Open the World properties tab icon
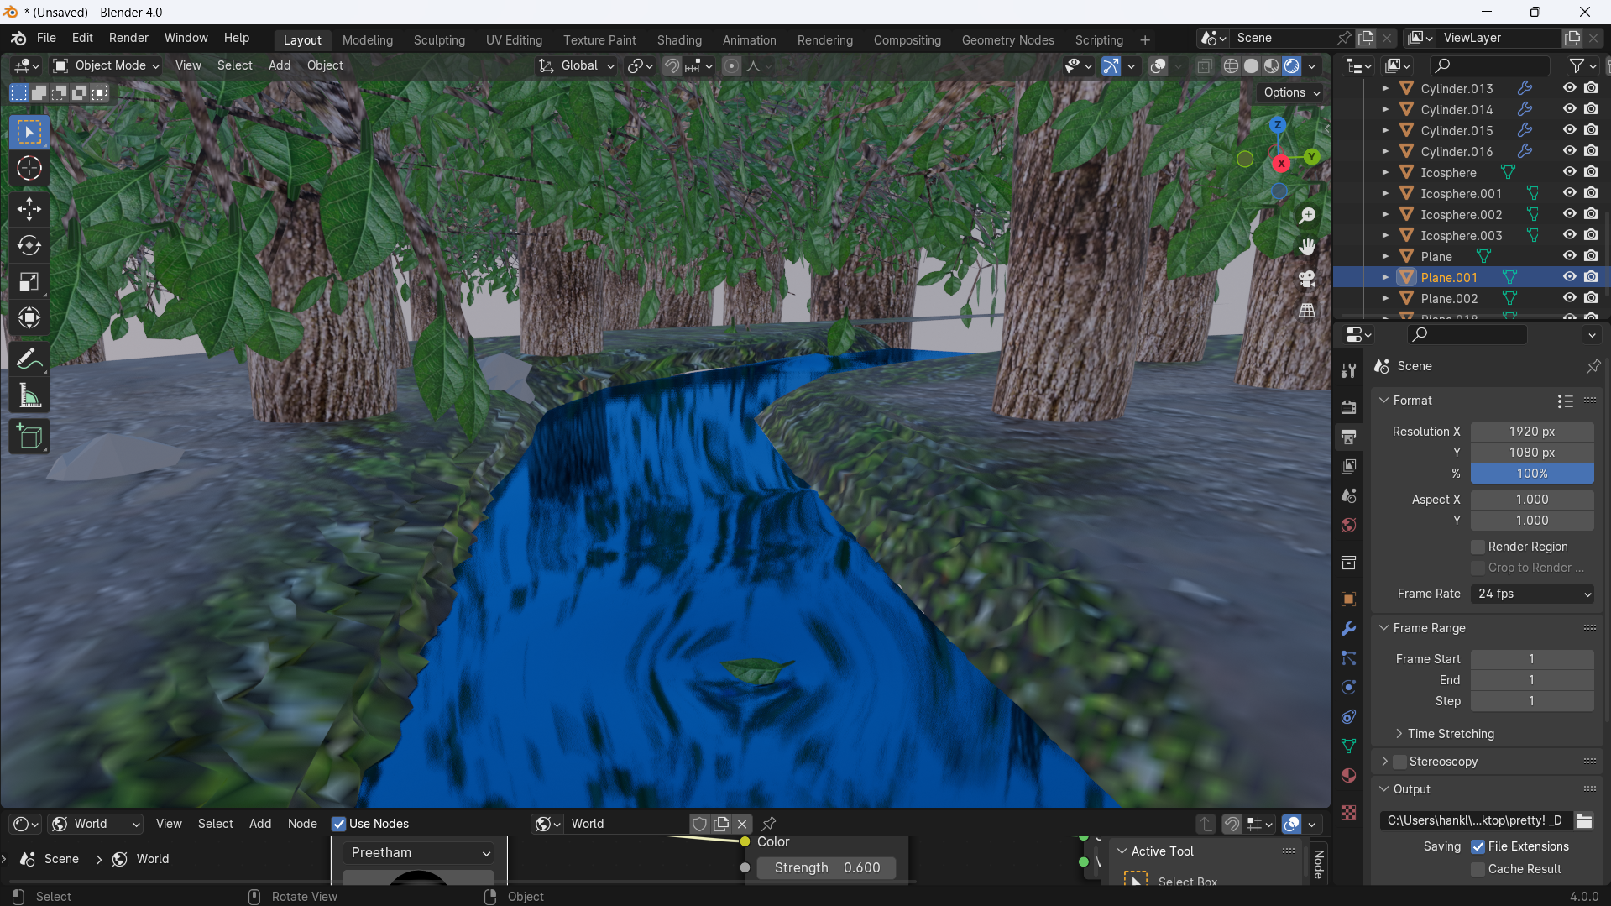The height and width of the screenshot is (906, 1611). (1348, 526)
